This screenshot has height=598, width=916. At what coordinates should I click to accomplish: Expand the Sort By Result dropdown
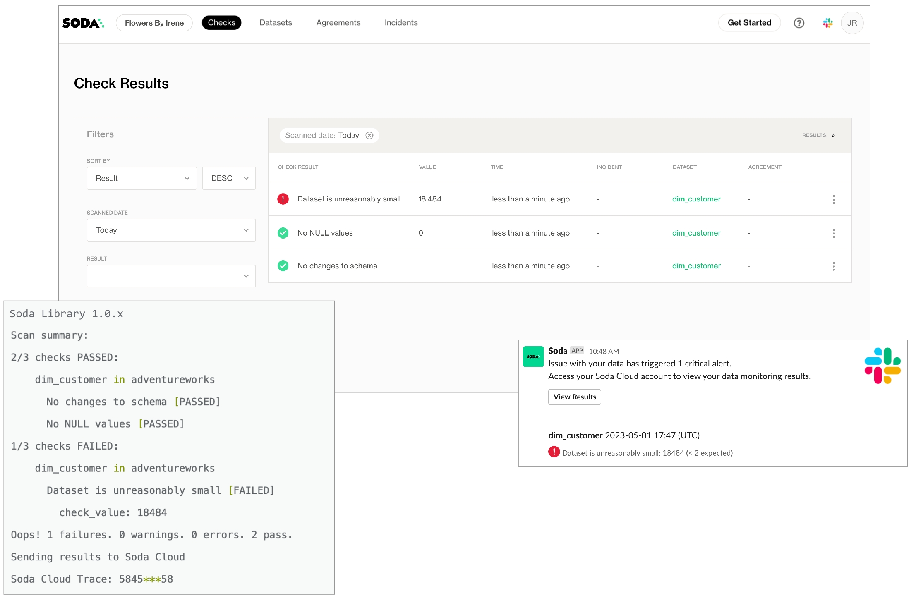pos(141,178)
